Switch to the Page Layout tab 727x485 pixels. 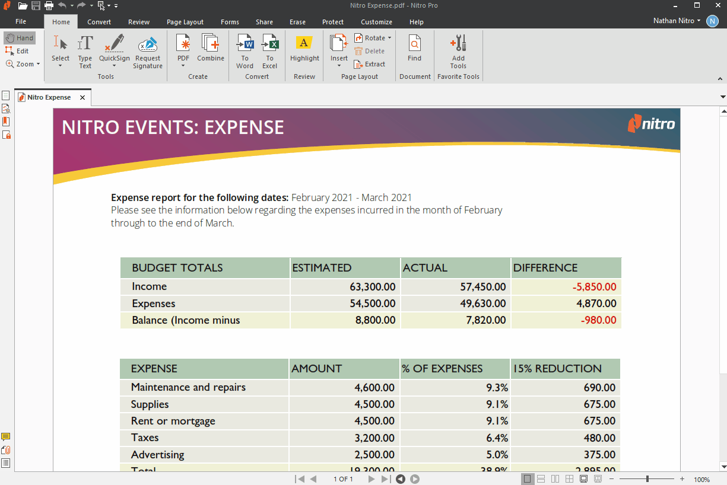[x=185, y=22]
